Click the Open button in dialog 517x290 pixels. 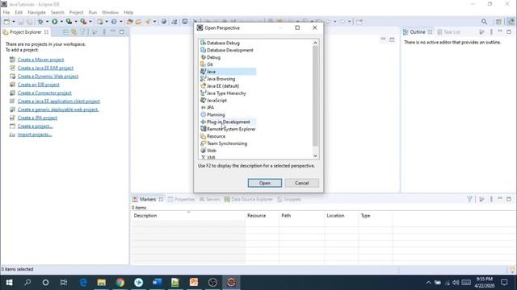(265, 183)
